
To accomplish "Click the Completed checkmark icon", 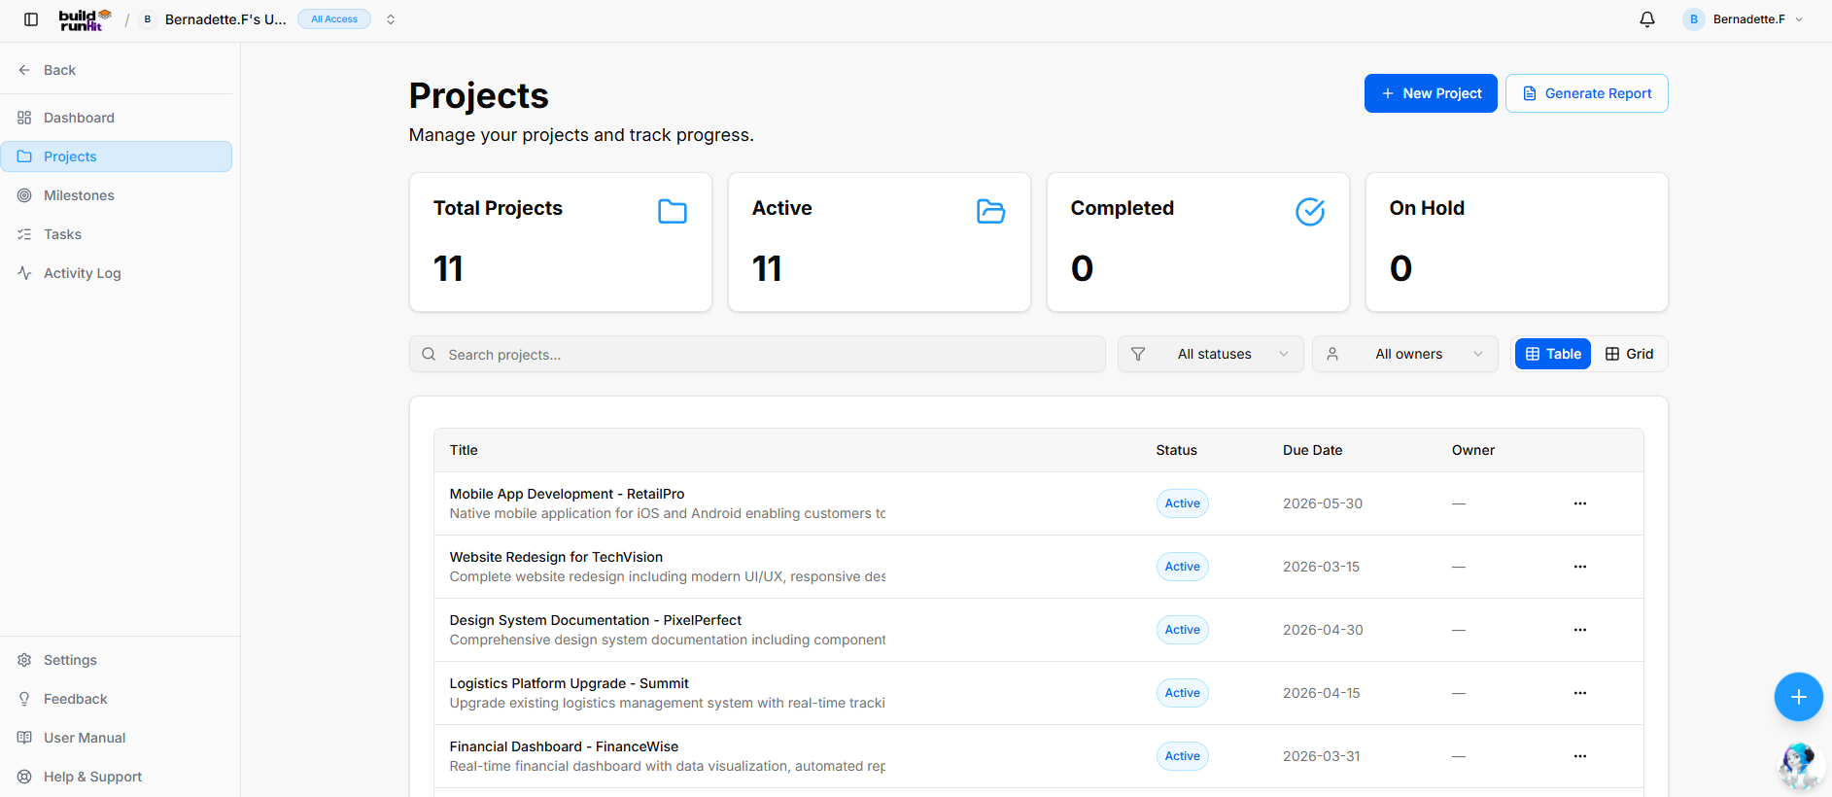I will tap(1310, 211).
